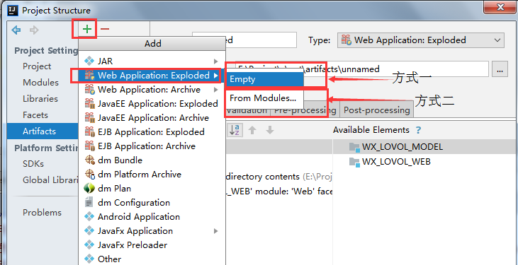Click the Web Application: Archive gift icon
The height and width of the screenshot is (265, 518).
click(89, 89)
